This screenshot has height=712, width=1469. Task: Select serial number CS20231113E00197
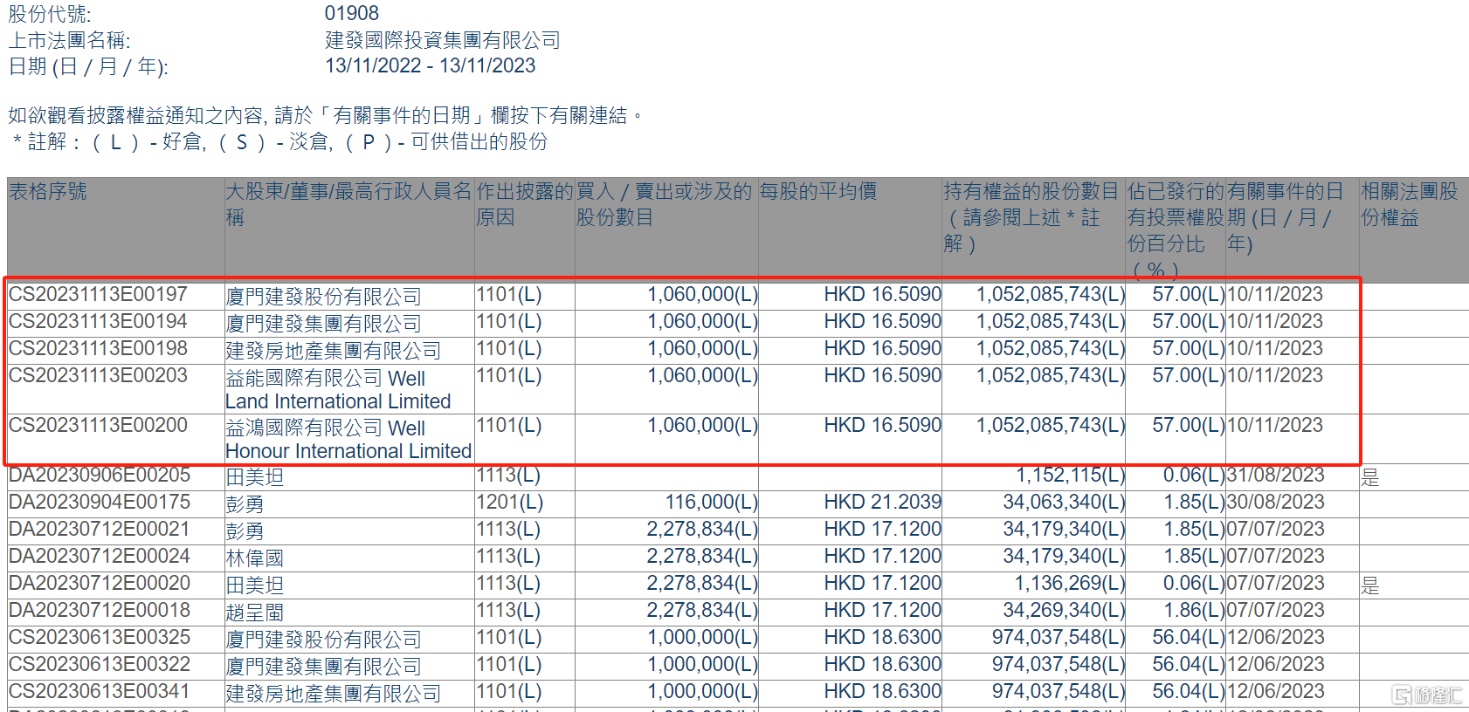pos(99,295)
